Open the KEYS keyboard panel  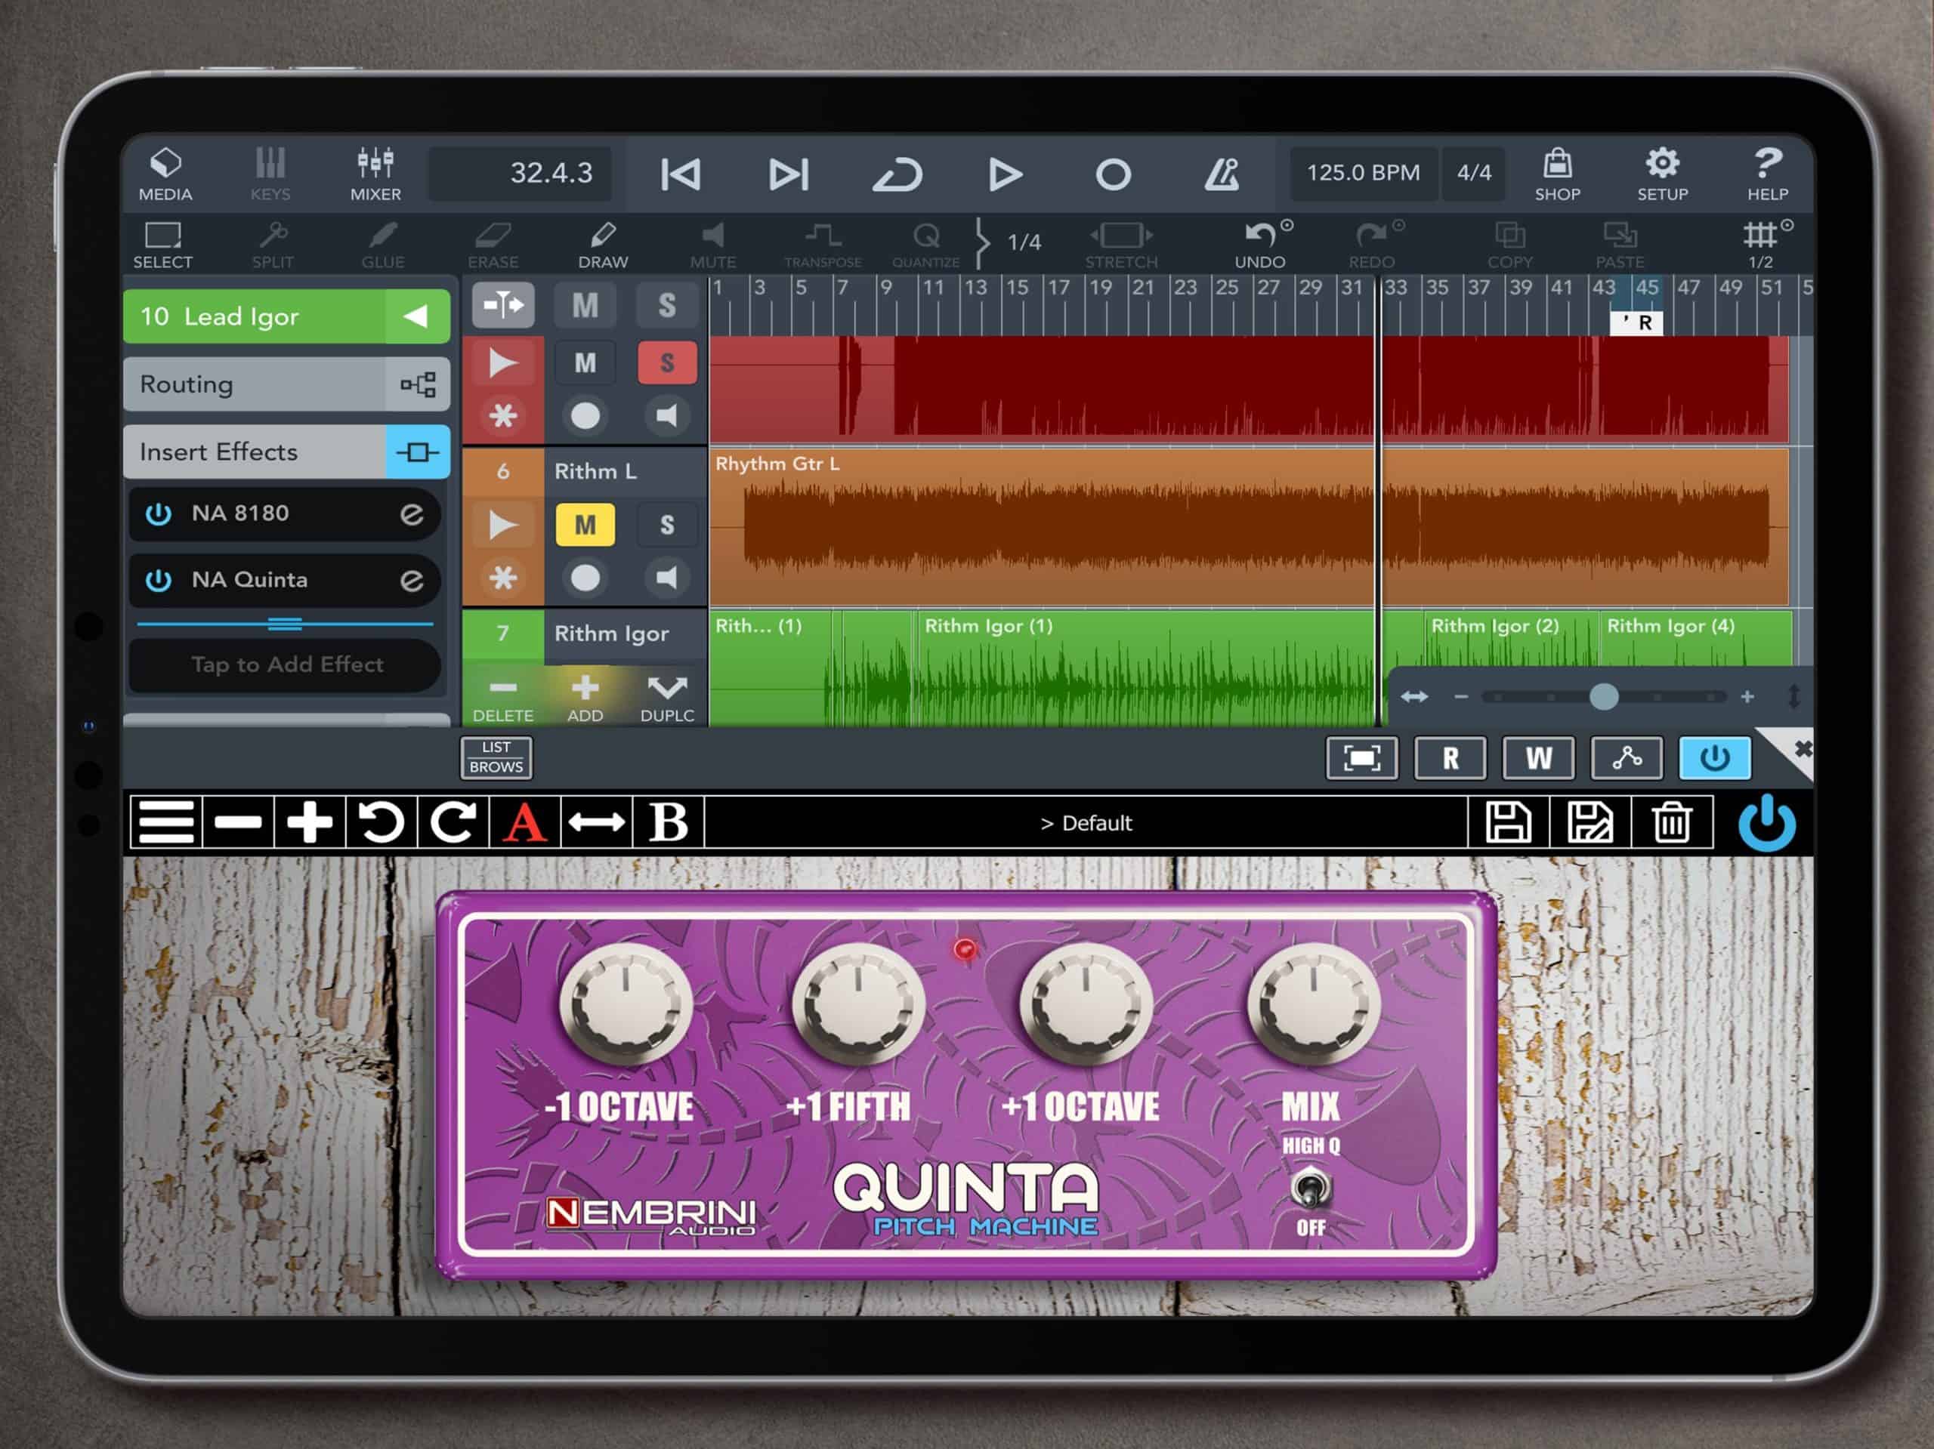click(270, 174)
